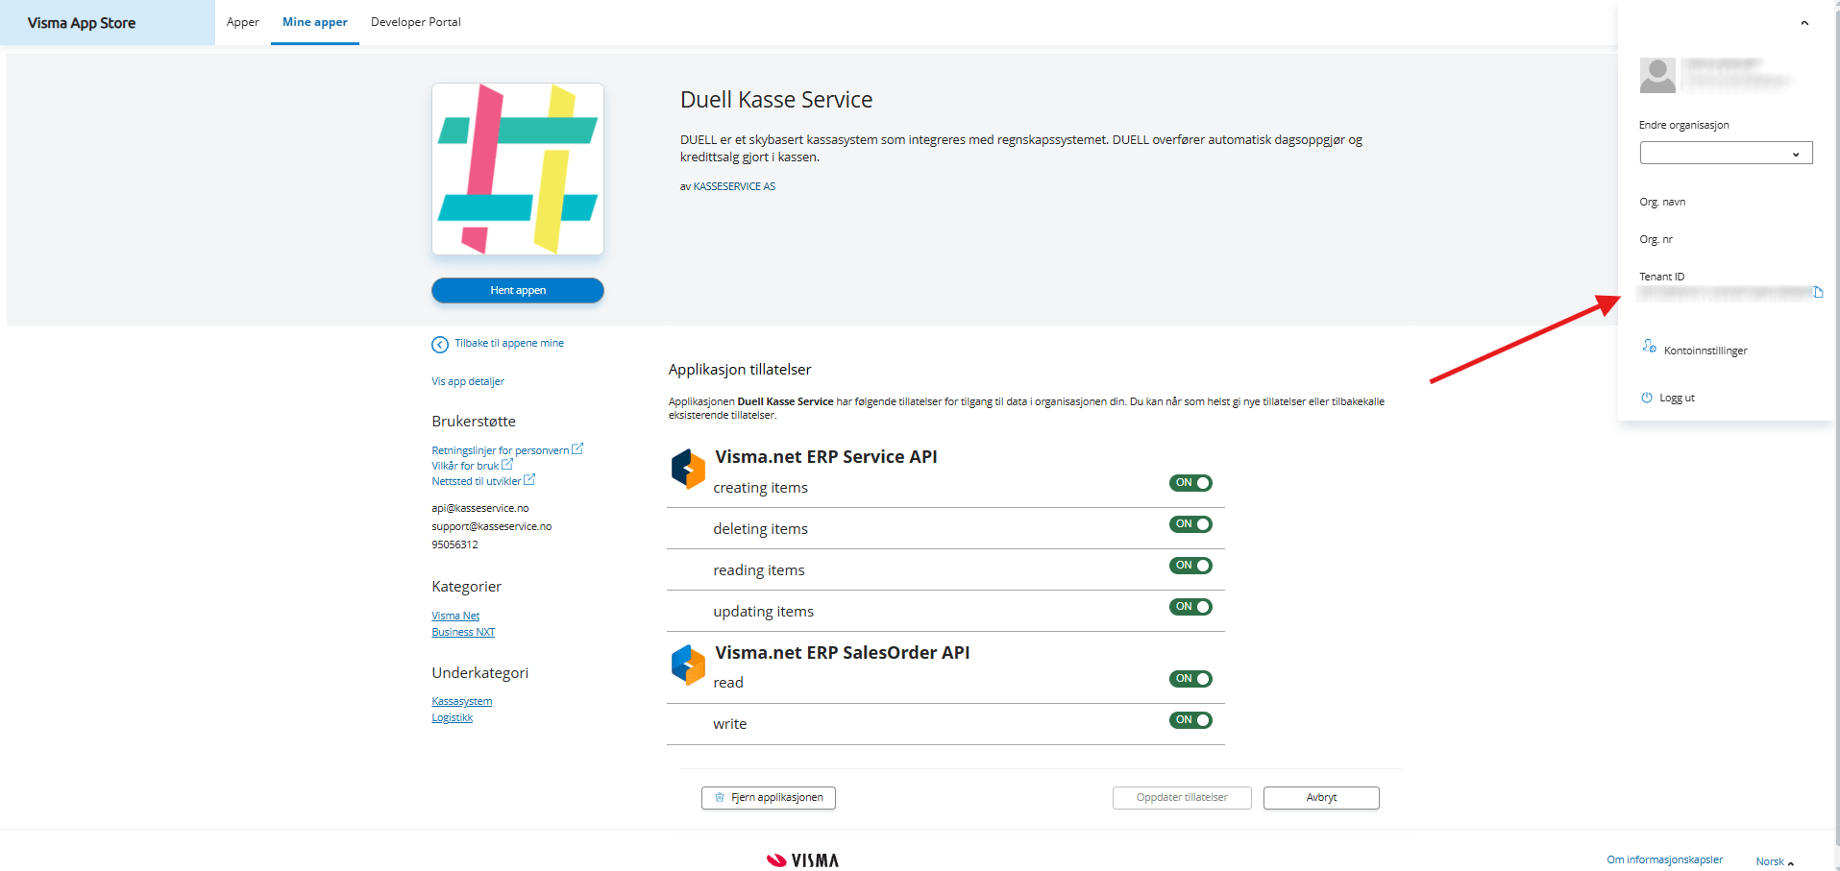Open the Endre organisasjon dropdown
The height and width of the screenshot is (871, 1840).
(x=1726, y=154)
